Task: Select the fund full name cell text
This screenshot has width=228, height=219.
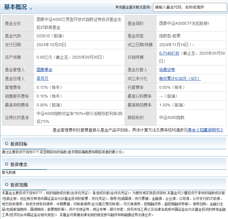Action: 79,23
